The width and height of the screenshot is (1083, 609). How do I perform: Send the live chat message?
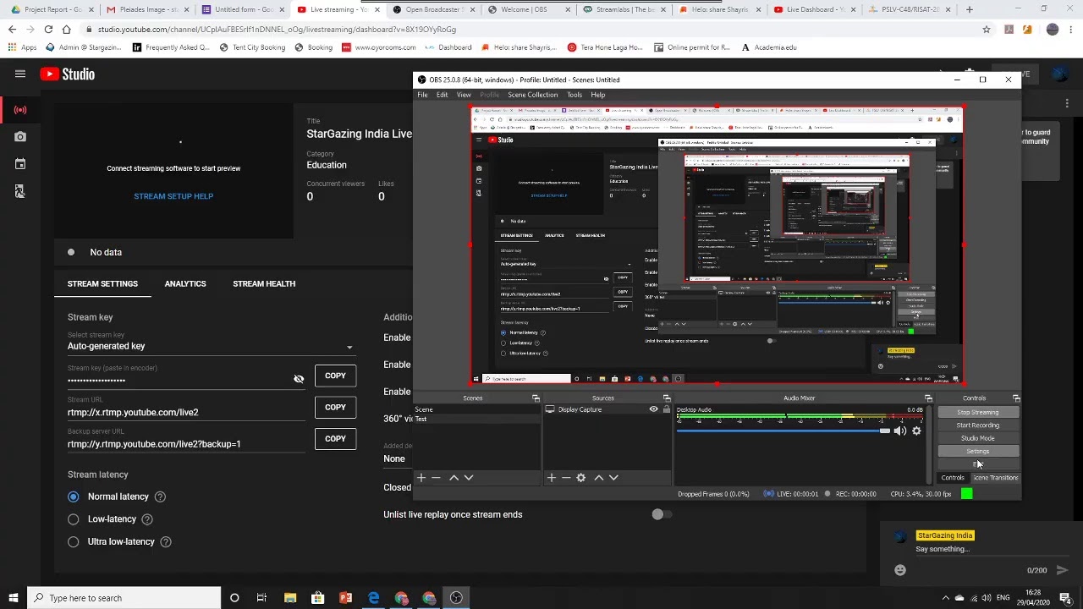coord(1063,570)
